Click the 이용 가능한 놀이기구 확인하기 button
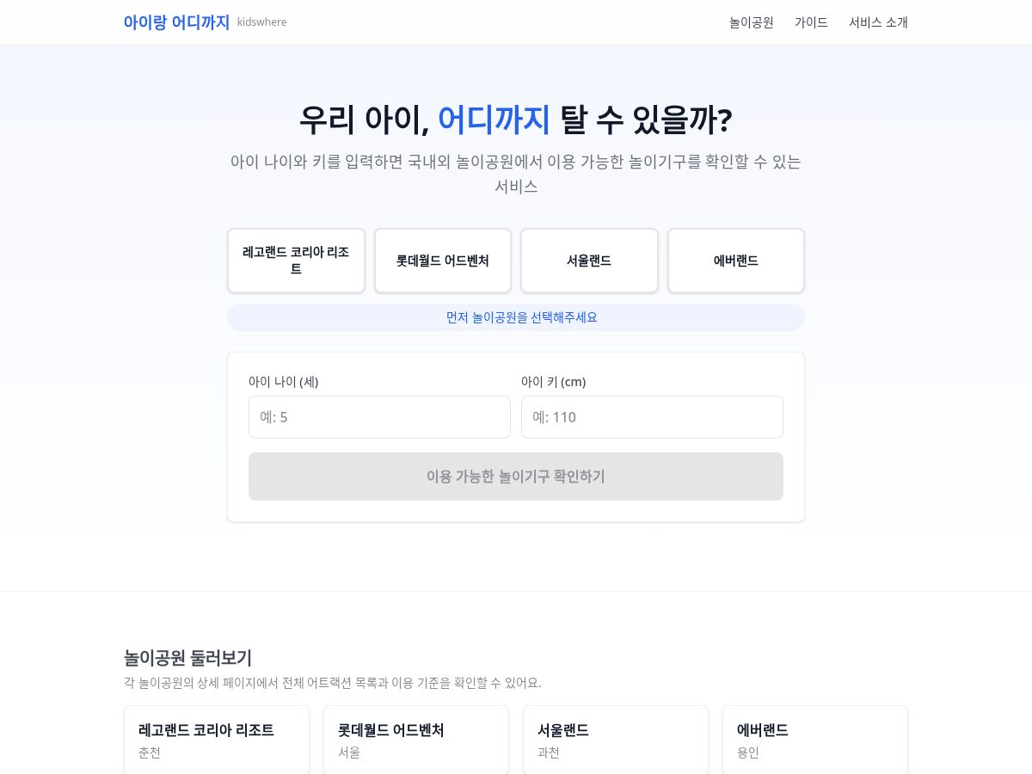The height and width of the screenshot is (774, 1032). pyautogui.click(x=516, y=476)
